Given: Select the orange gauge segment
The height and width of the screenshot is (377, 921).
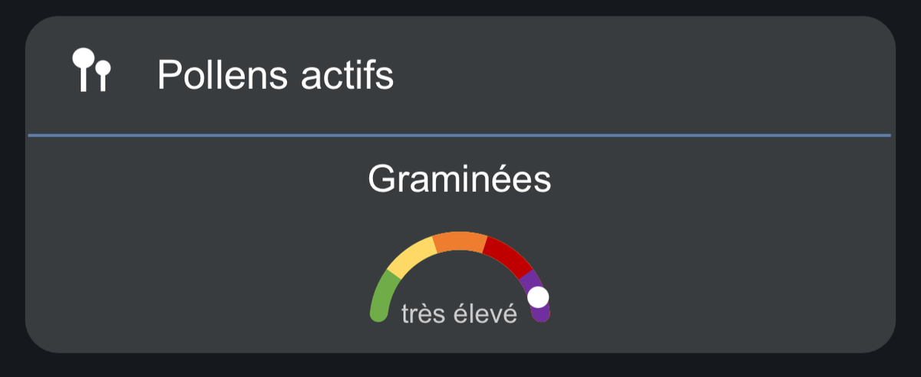Looking at the screenshot, I should click(x=460, y=241).
